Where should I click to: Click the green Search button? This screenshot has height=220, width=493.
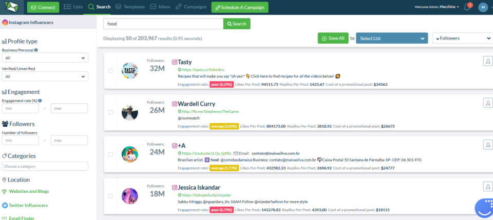[x=237, y=24]
